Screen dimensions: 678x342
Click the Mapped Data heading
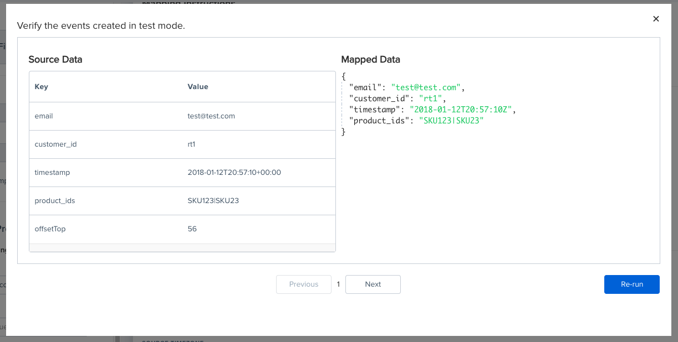click(x=370, y=60)
